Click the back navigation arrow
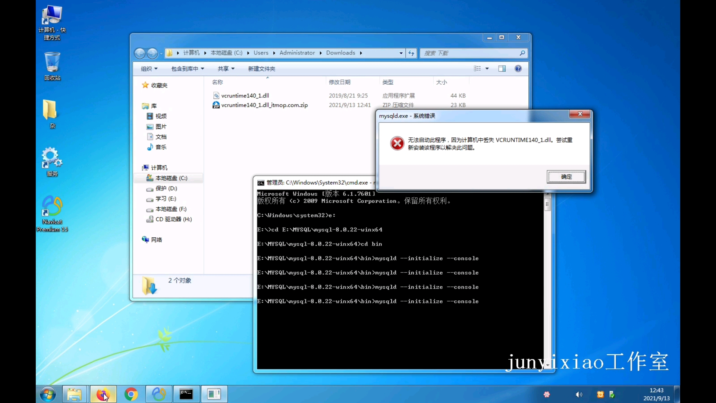 139,53
